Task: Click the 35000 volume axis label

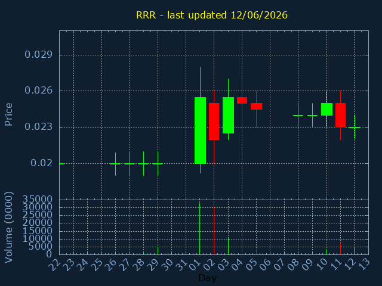Action: (x=37, y=200)
